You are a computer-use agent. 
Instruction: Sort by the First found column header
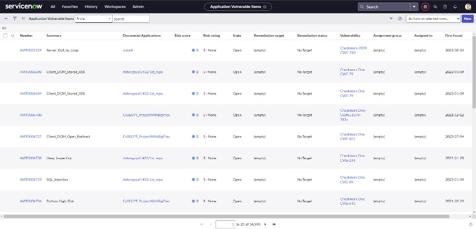click(x=454, y=36)
